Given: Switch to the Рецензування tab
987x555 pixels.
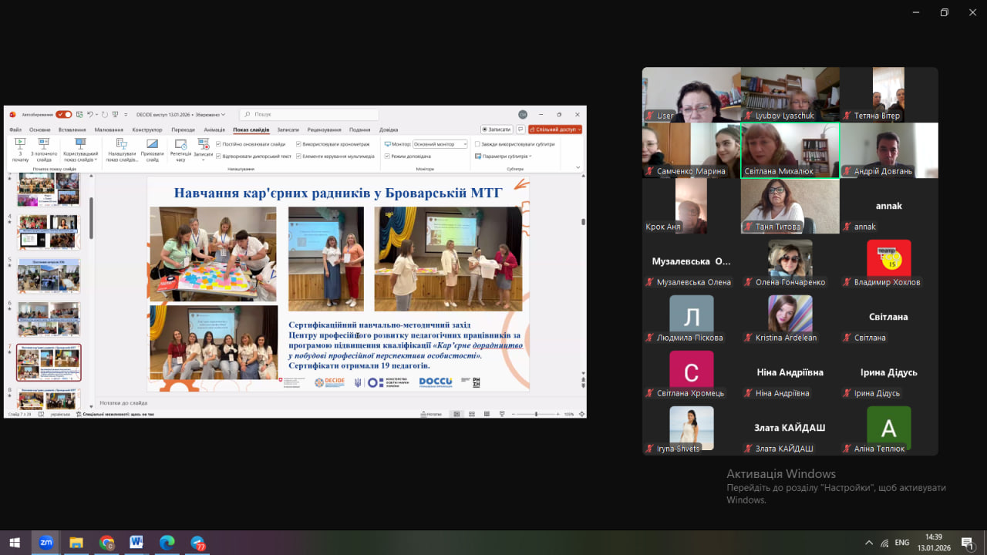Looking at the screenshot, I should pos(324,129).
